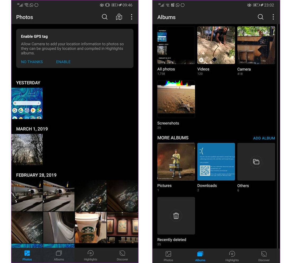Image resolution: width=286 pixels, height=263 pixels.
Task: Tap the Enable GPS tag heading
Action: click(34, 36)
